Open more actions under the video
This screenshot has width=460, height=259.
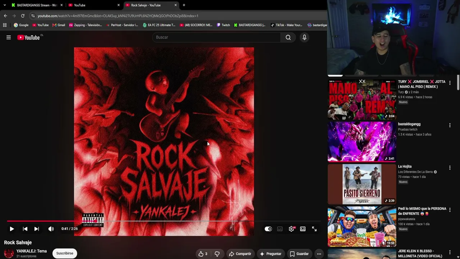click(x=319, y=254)
